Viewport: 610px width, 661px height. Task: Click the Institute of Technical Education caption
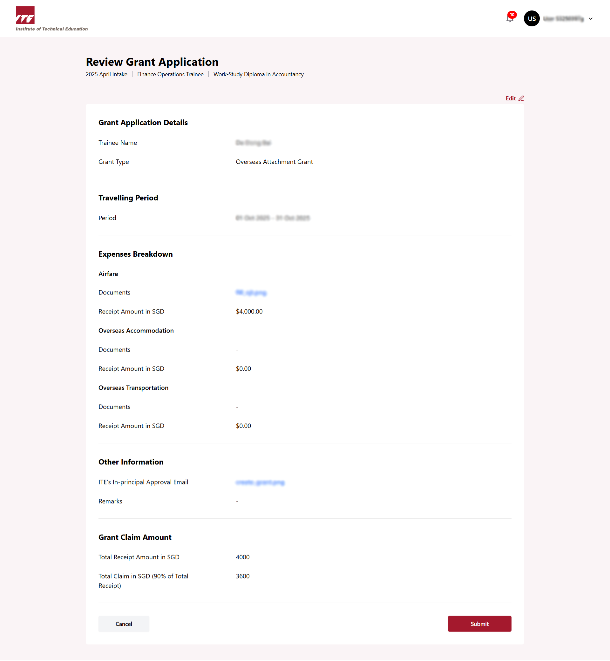pos(52,29)
